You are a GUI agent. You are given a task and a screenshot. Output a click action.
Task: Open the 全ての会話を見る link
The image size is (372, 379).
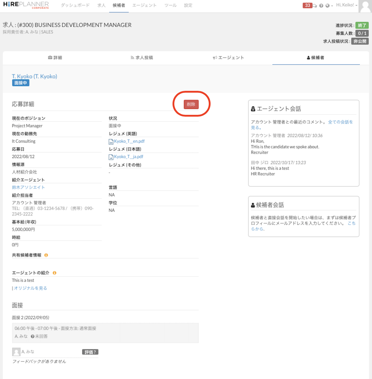click(340, 122)
